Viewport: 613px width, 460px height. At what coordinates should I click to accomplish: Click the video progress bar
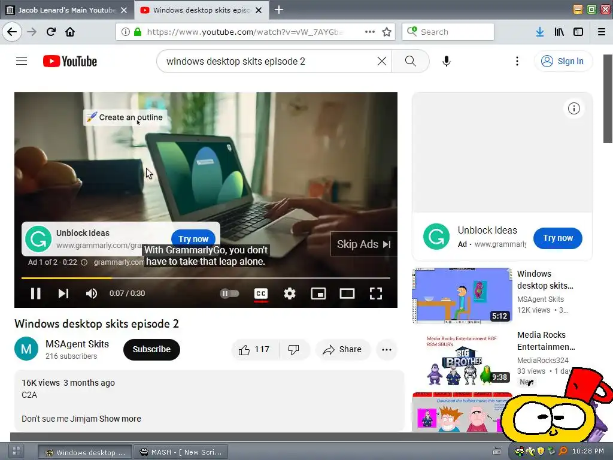206,278
